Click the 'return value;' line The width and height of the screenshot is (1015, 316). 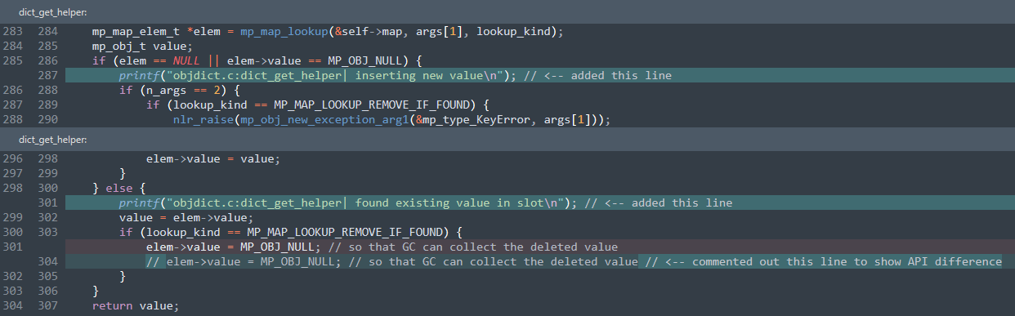(135, 306)
